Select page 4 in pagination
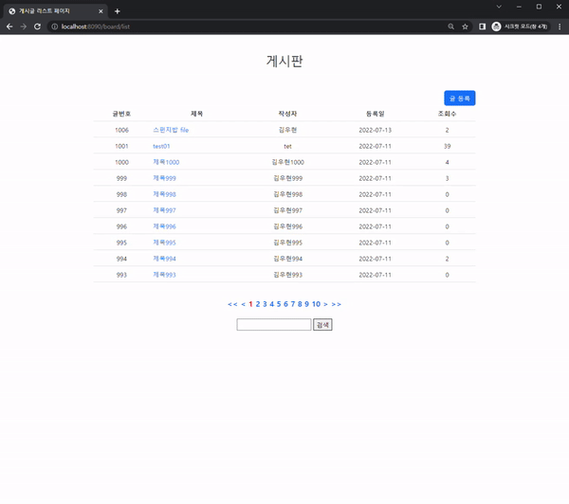569x504 pixels. (x=272, y=304)
